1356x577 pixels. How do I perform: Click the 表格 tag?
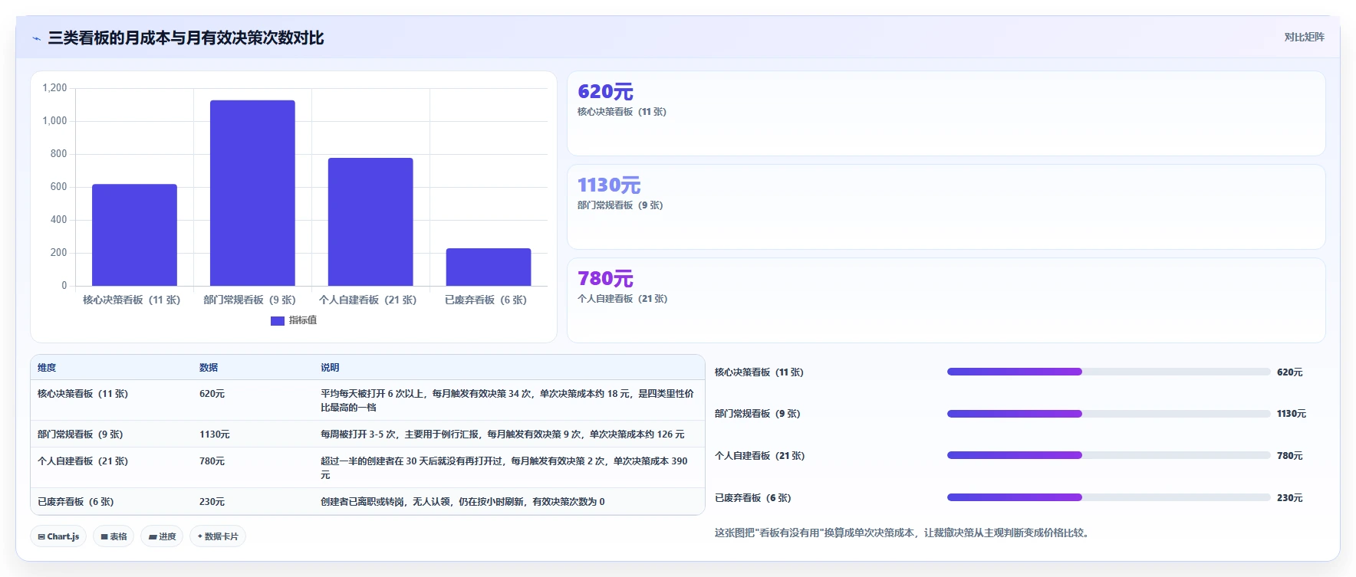pyautogui.click(x=114, y=536)
